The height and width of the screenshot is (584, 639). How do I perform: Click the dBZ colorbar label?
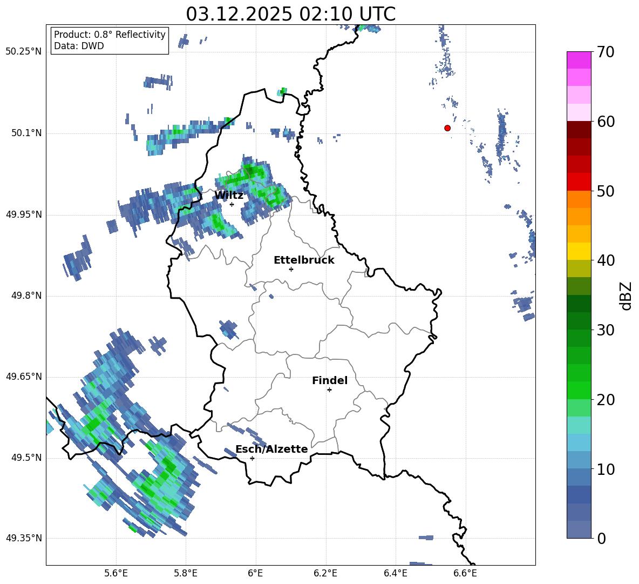(626, 296)
